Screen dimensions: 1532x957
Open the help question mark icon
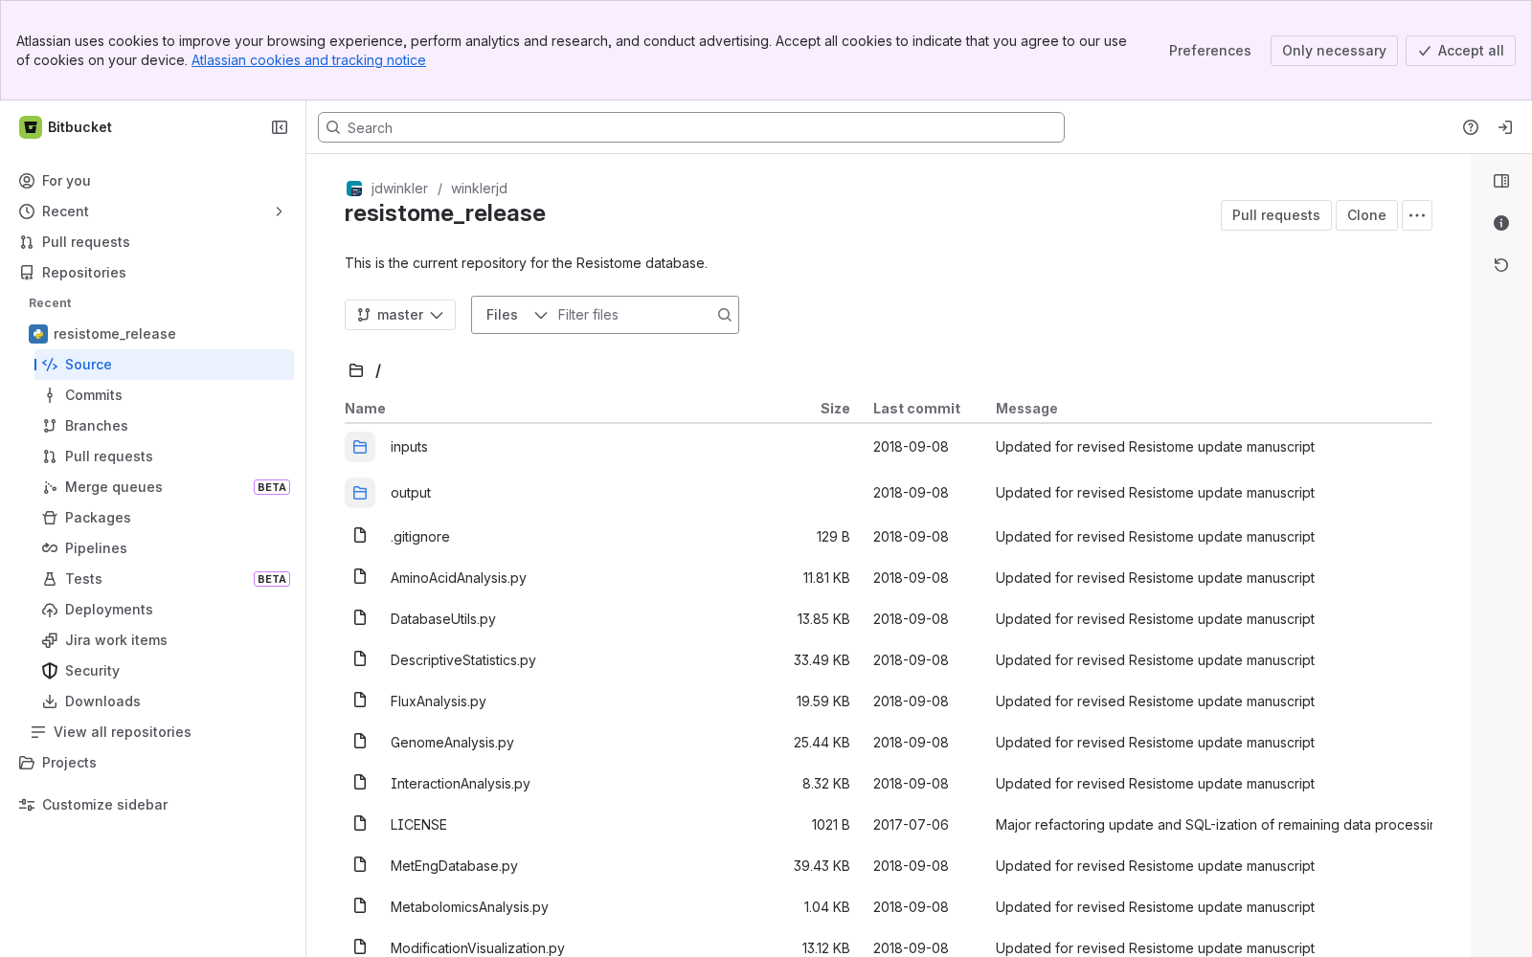(x=1471, y=127)
